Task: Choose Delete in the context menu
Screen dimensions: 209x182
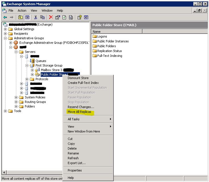Action: point(88,148)
